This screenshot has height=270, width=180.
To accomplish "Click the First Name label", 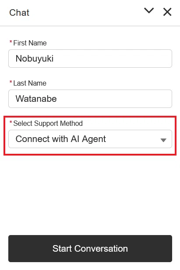I will pyautogui.click(x=30, y=43).
